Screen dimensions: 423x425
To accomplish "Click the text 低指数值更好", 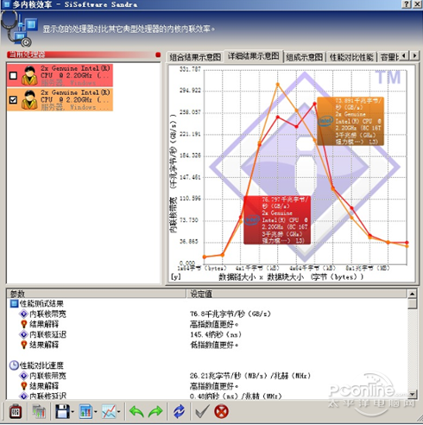I will pyautogui.click(x=214, y=345).
